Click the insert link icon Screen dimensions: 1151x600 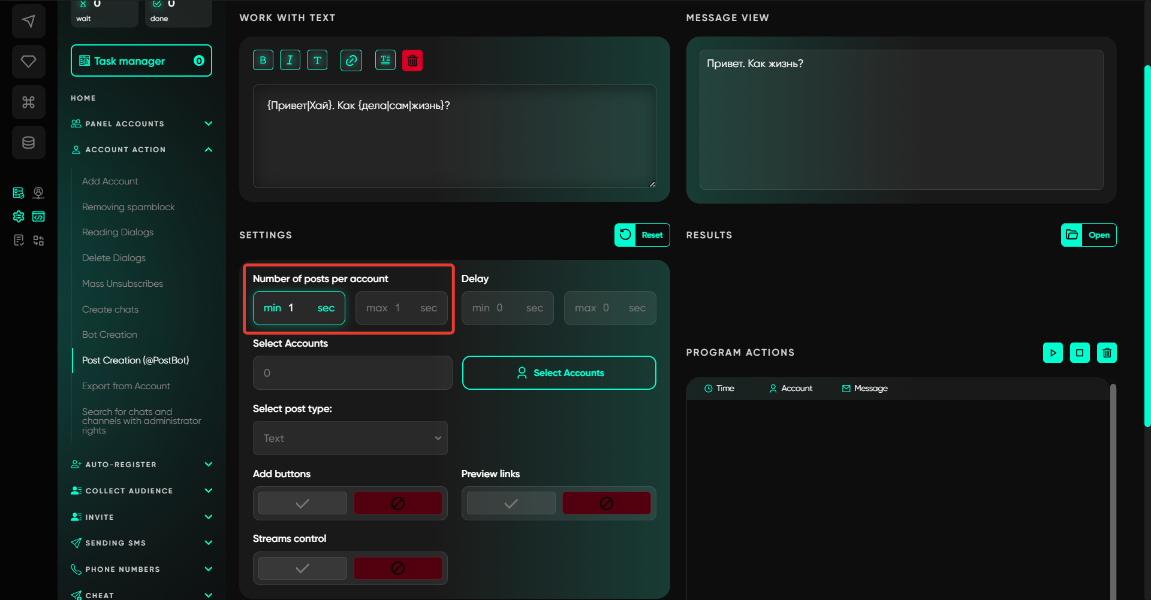[x=351, y=60]
